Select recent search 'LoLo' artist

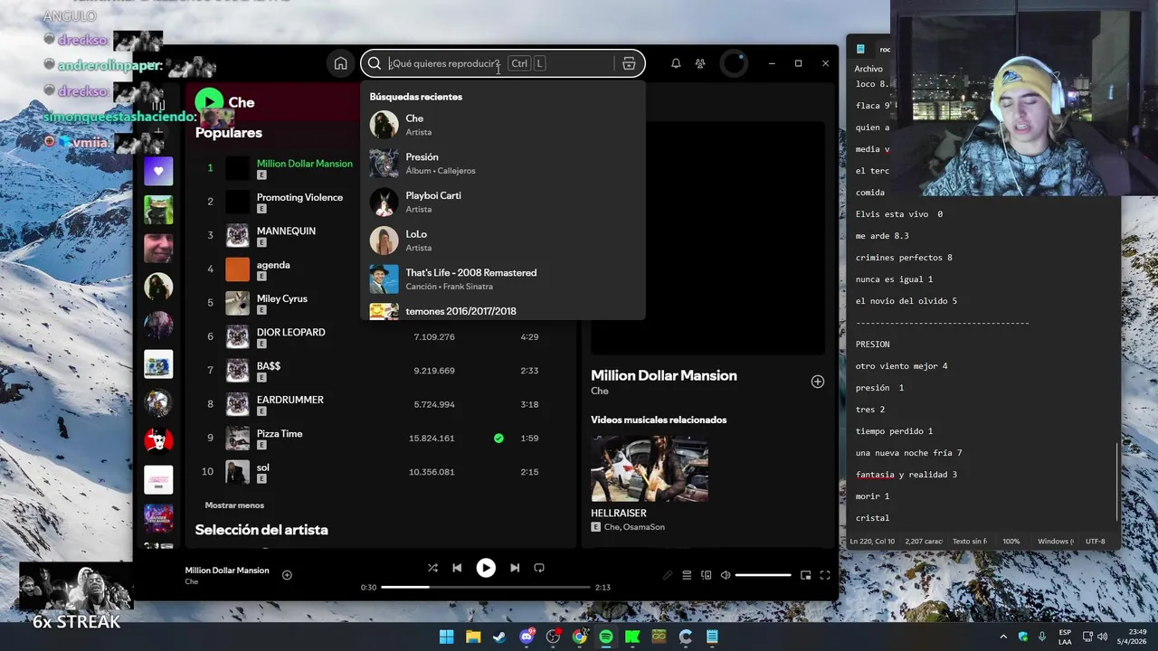click(x=502, y=241)
